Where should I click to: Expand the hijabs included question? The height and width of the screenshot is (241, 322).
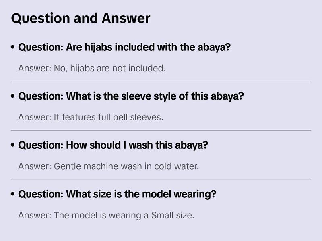(x=124, y=47)
